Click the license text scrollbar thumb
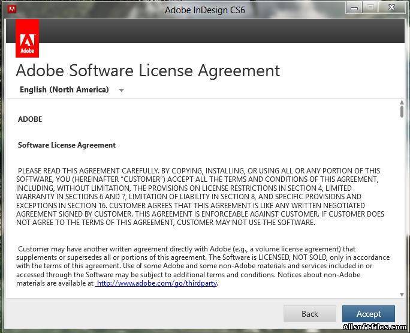 pos(402,112)
